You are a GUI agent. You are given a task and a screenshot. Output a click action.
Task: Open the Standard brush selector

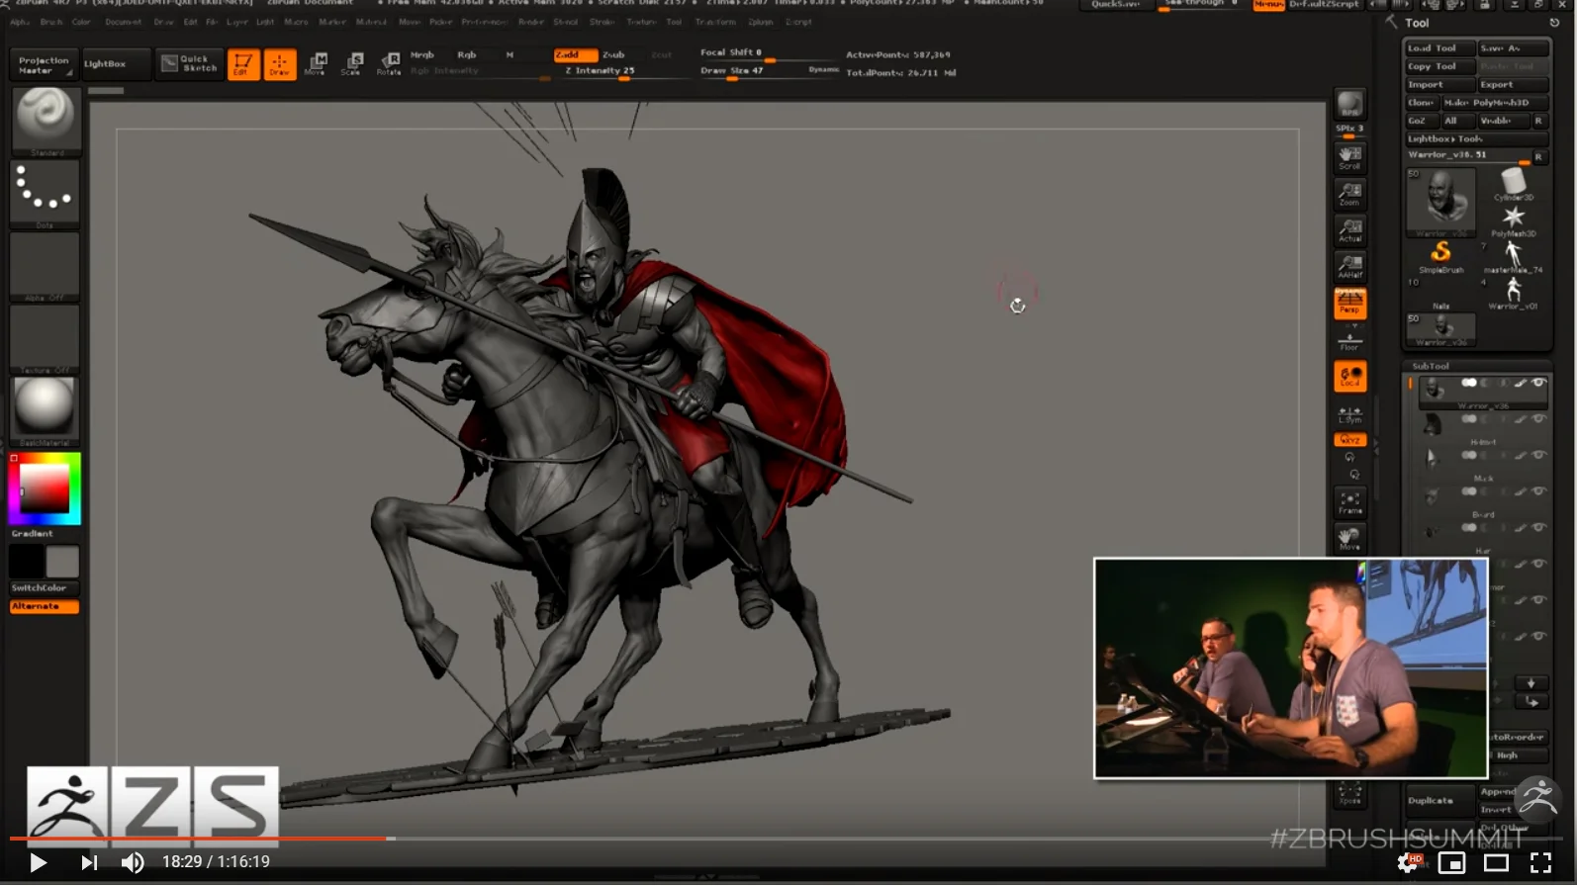coord(45,122)
